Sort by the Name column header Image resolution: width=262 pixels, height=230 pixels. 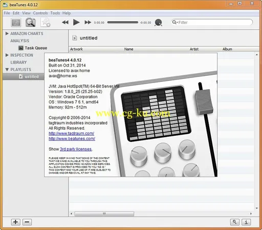pyautogui.click(x=128, y=49)
